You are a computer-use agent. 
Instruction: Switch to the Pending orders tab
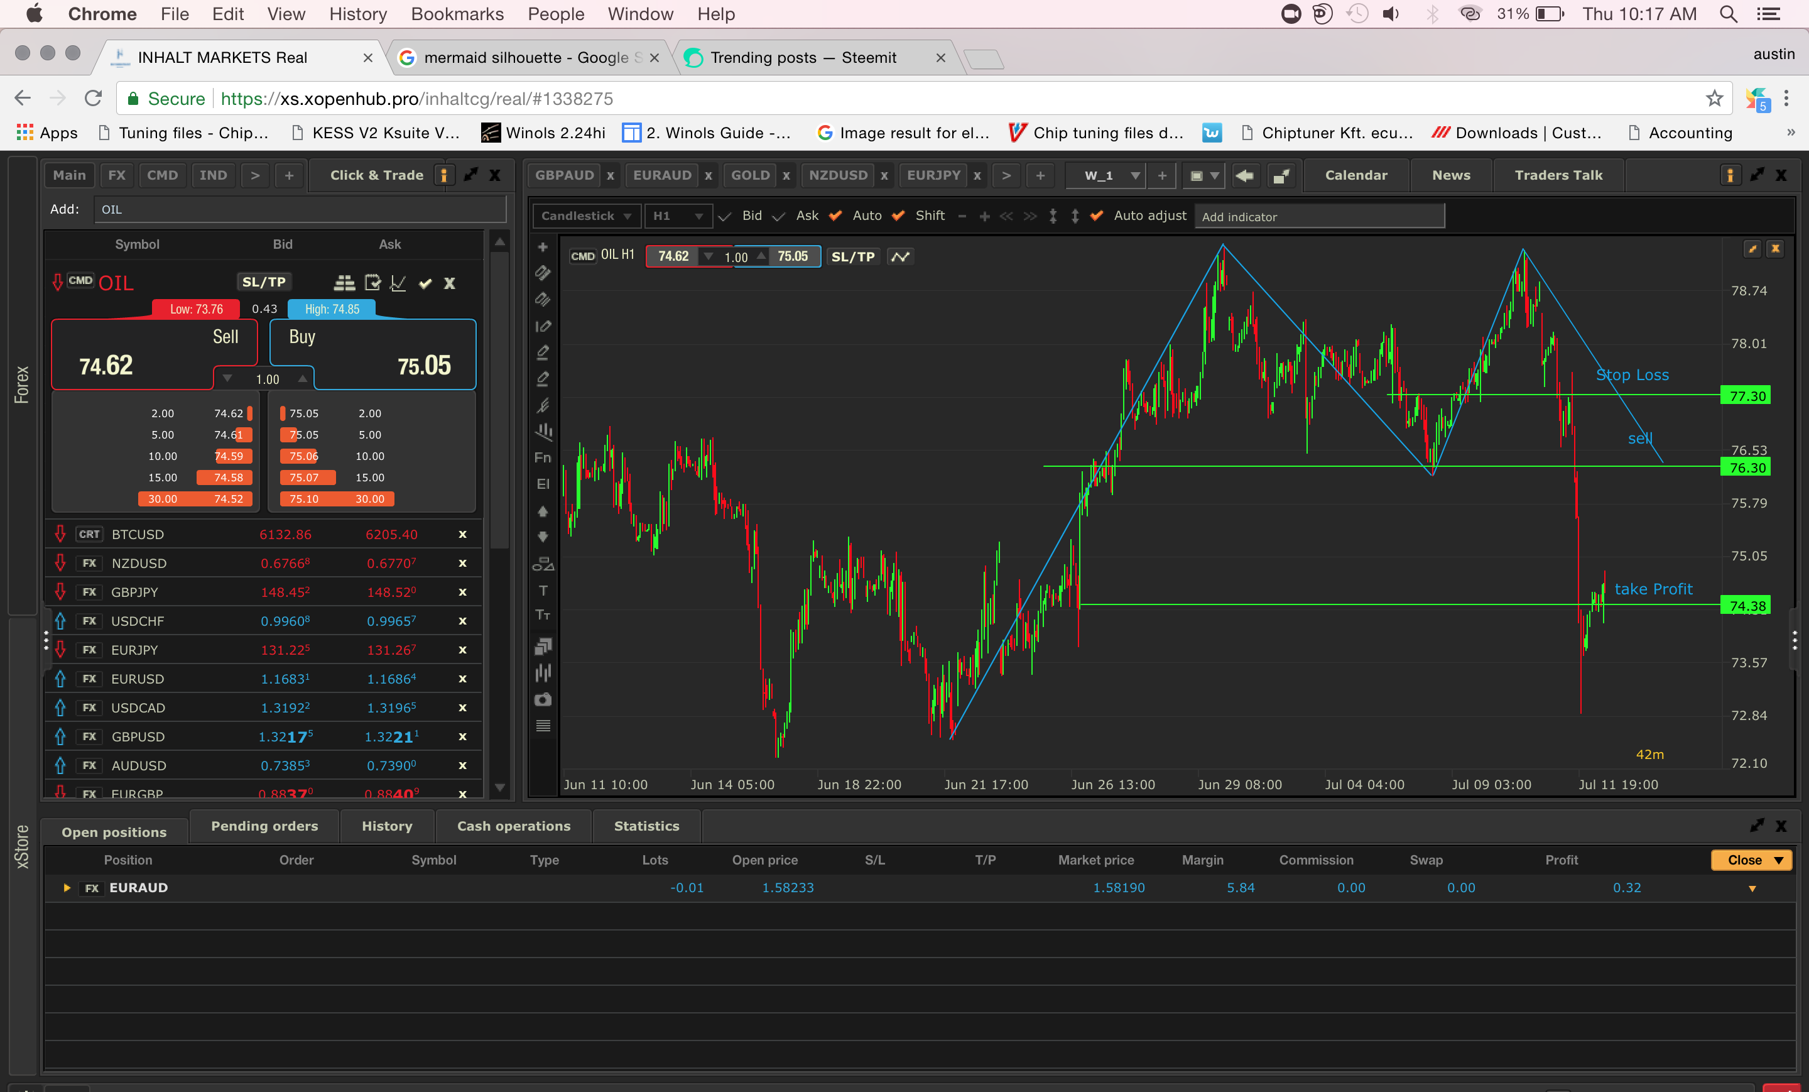(264, 826)
